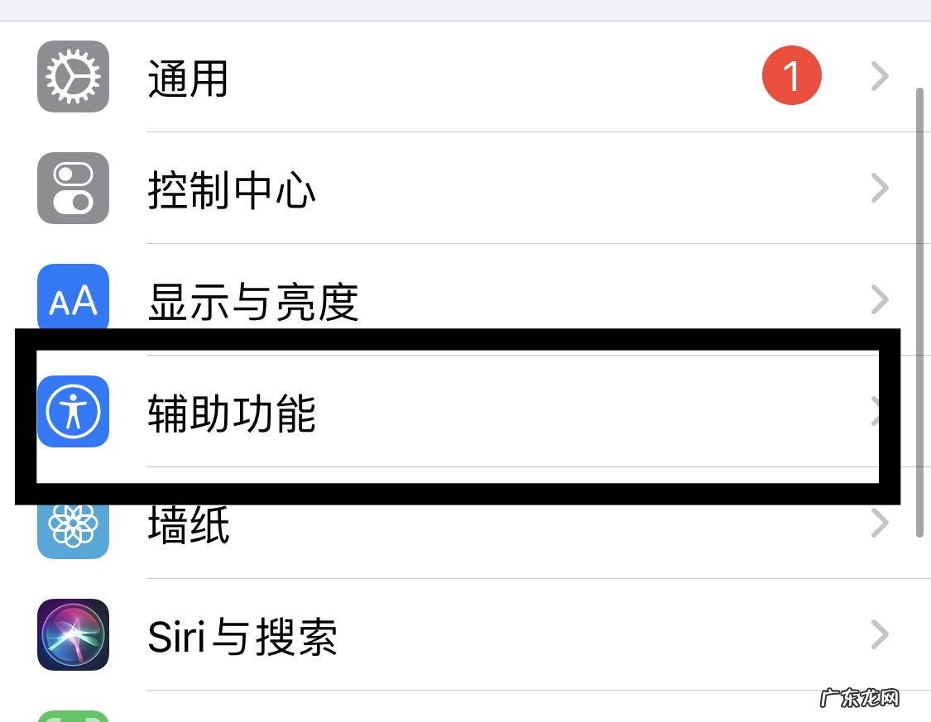Expand the 通用 row chevron
Screen dimensions: 931x722
point(880,77)
